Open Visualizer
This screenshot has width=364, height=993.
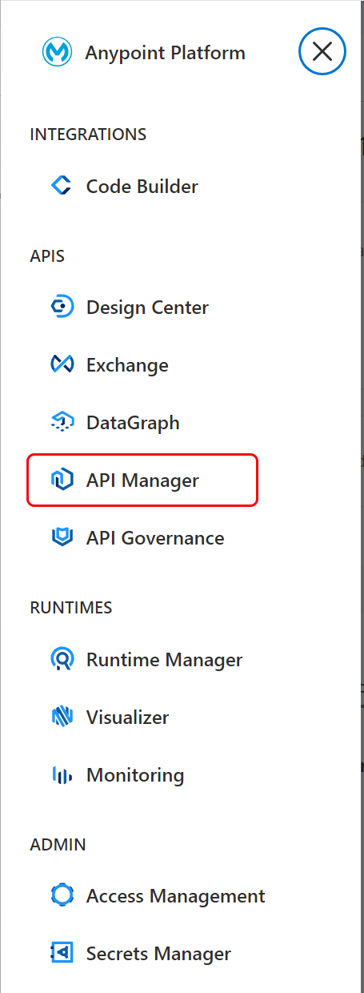(127, 718)
